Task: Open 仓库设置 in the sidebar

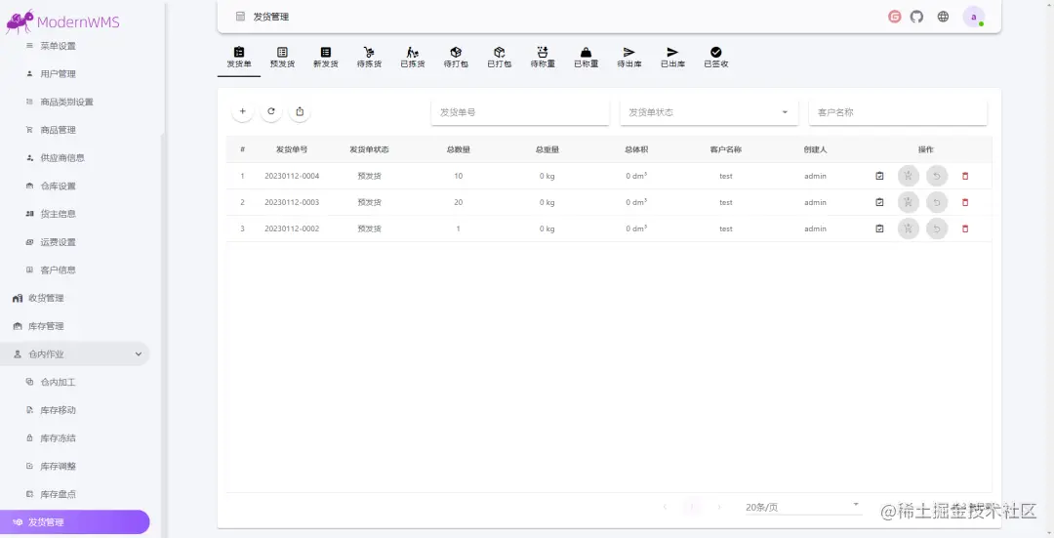Action: [x=58, y=186]
